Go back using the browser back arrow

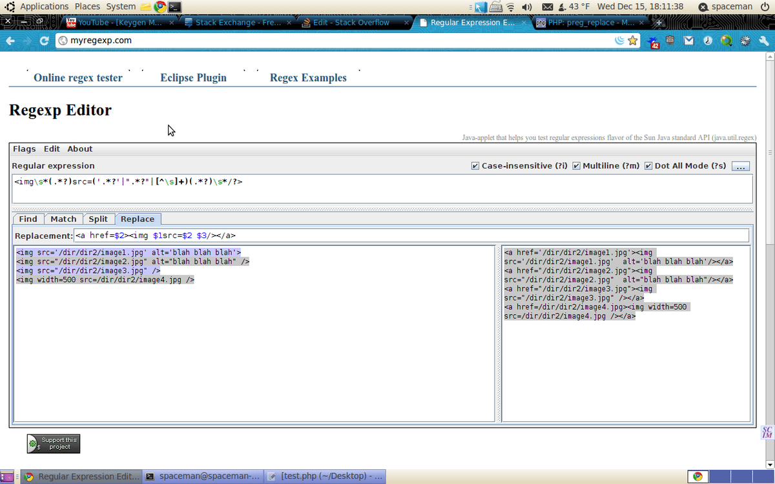point(10,40)
